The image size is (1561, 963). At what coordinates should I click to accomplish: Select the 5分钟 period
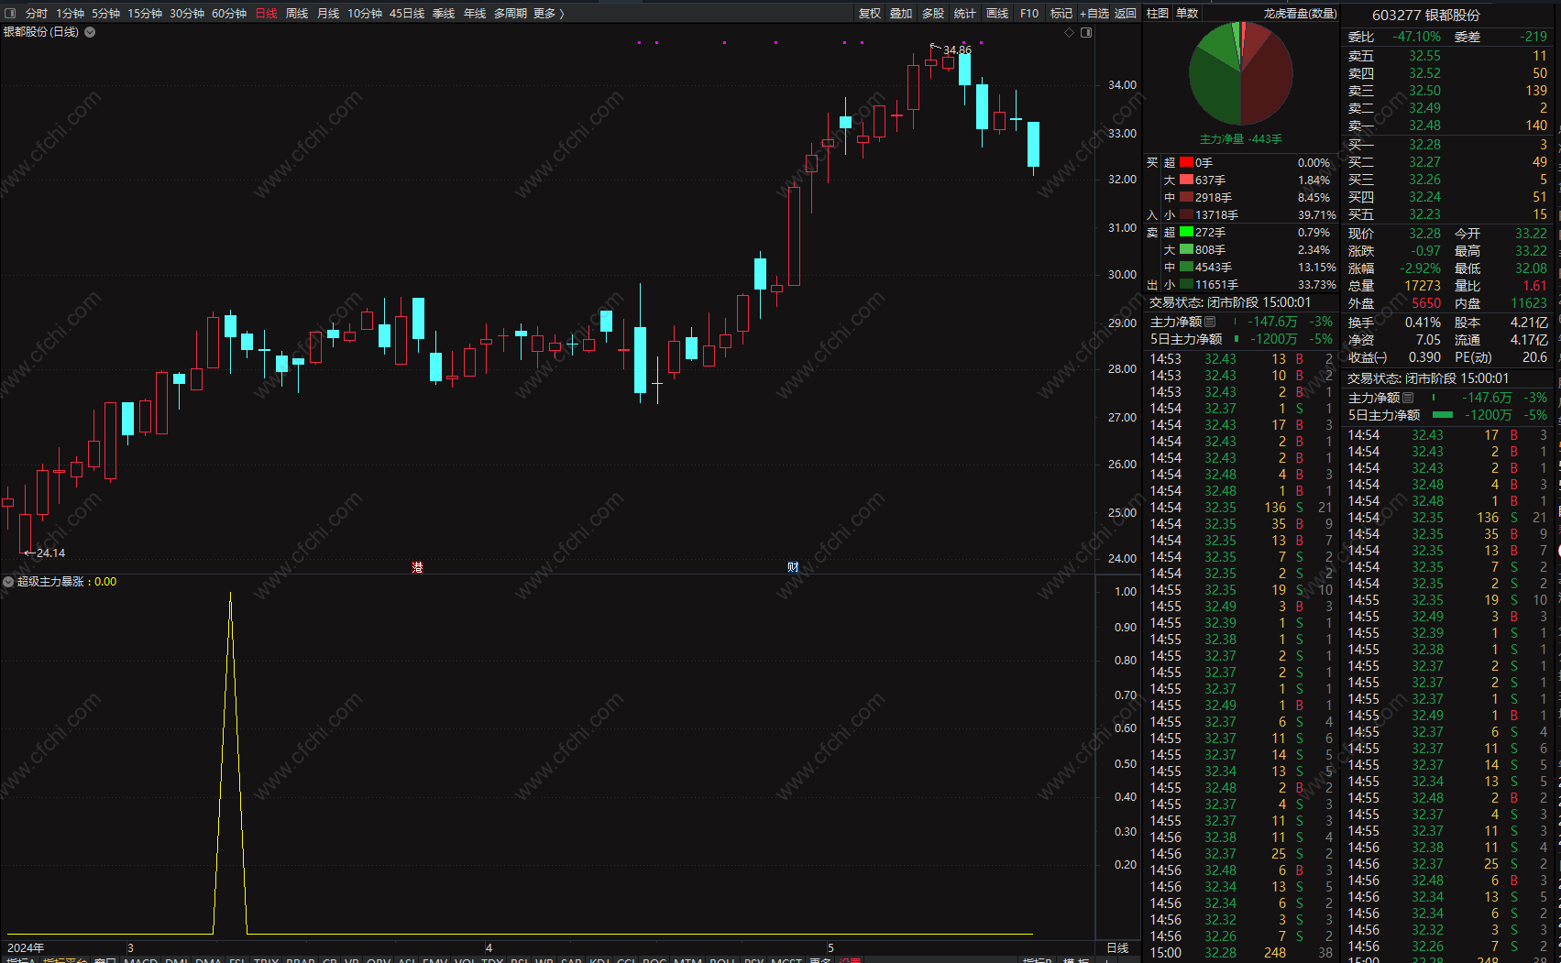105,14
